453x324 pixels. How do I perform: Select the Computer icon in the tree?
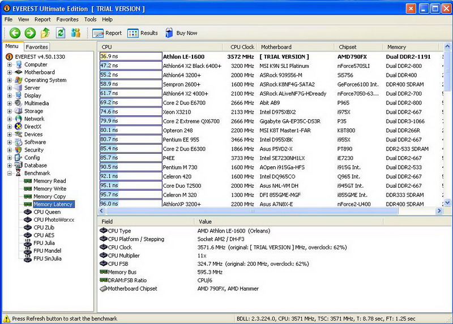click(19, 64)
